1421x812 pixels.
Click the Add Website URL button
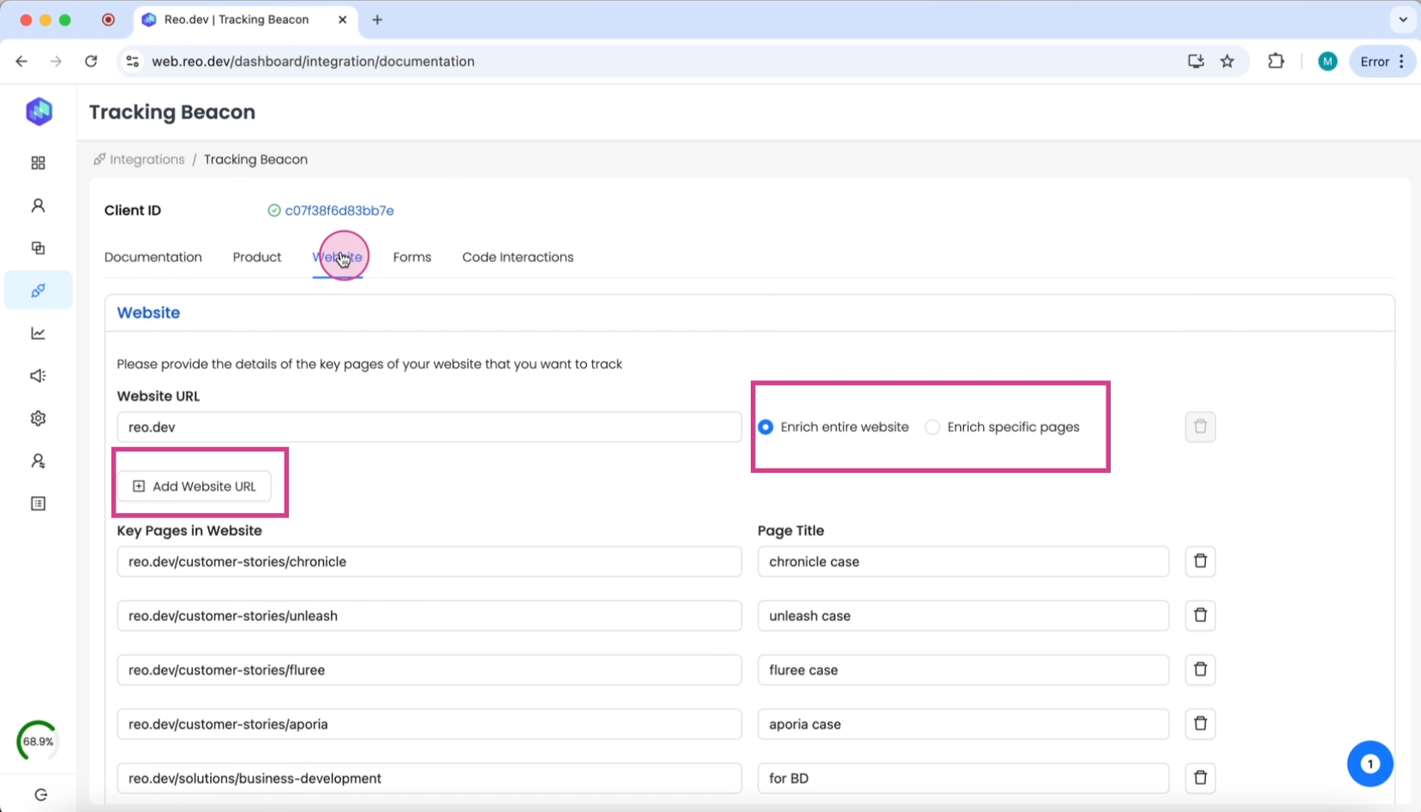tap(195, 487)
